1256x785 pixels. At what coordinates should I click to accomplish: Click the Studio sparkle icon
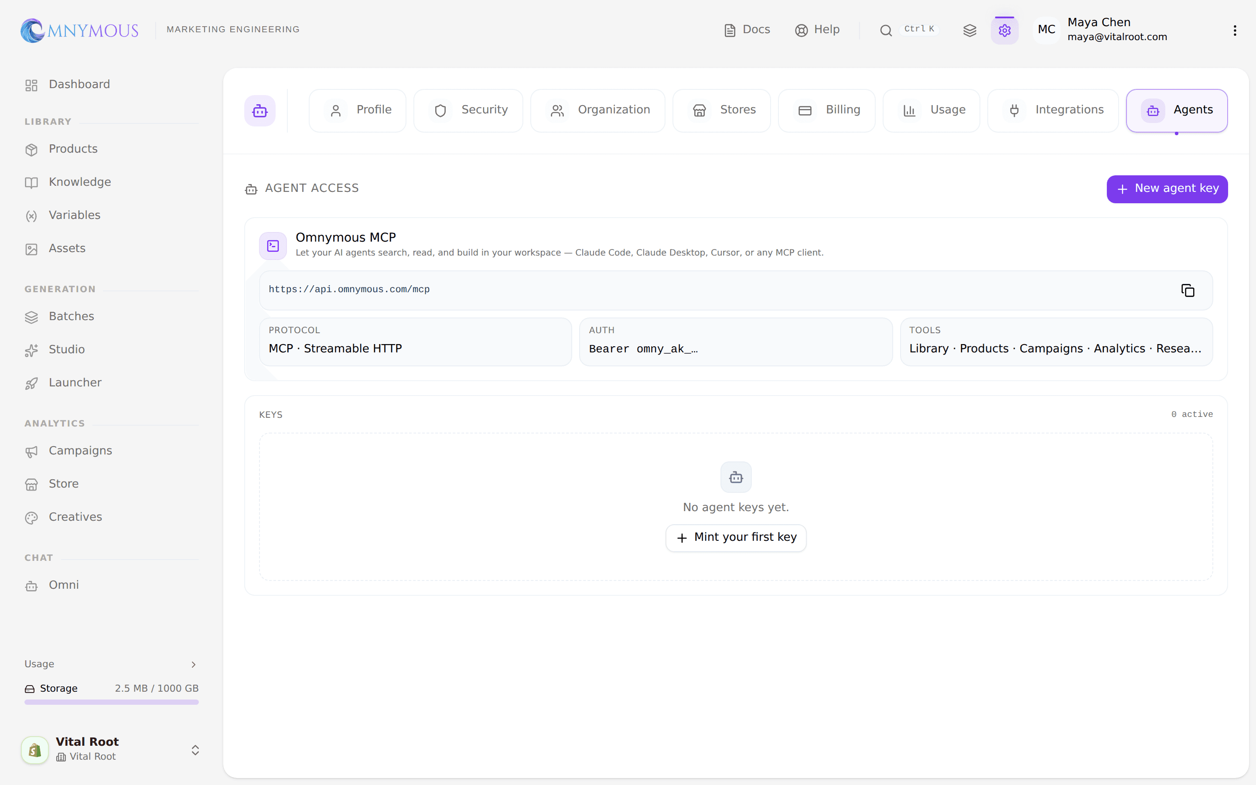click(32, 351)
